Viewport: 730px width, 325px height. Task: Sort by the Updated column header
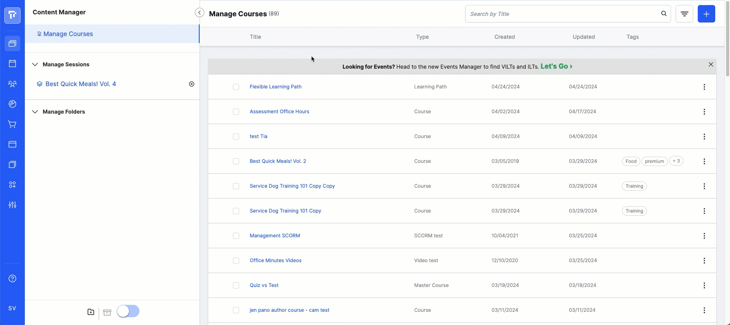[584, 37]
